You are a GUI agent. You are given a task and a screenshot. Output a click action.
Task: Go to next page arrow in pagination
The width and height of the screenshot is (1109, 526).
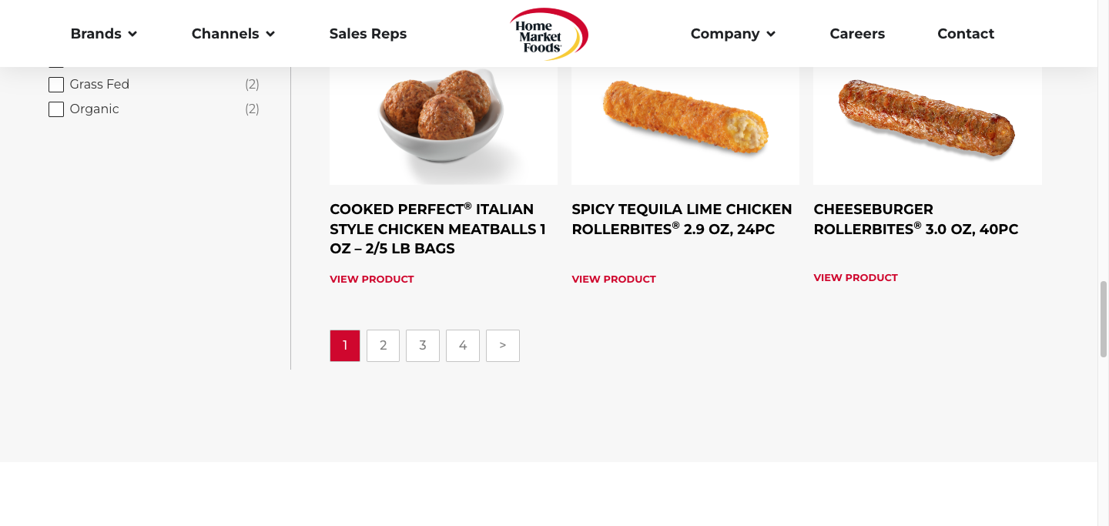tap(503, 346)
